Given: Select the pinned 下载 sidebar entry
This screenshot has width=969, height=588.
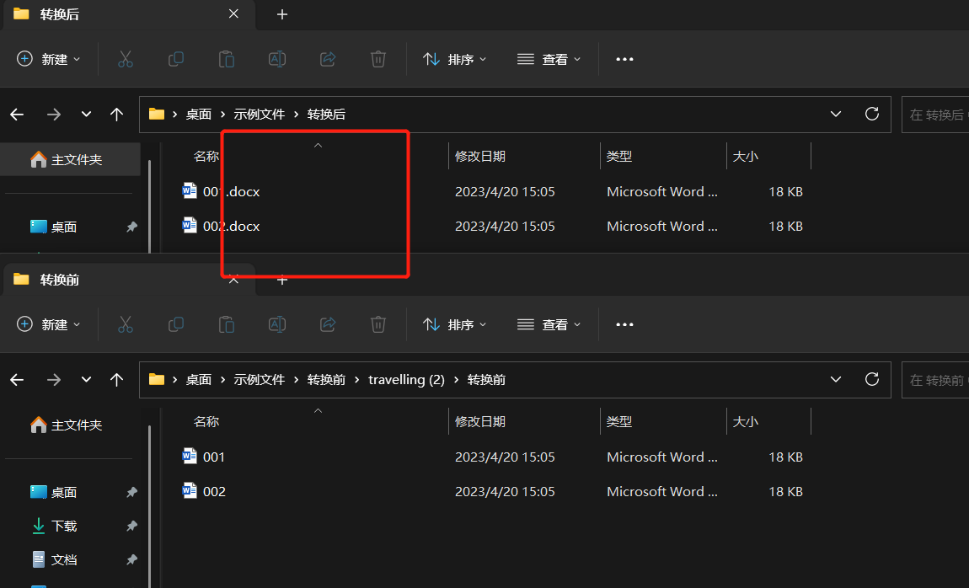Looking at the screenshot, I should pyautogui.click(x=64, y=526).
